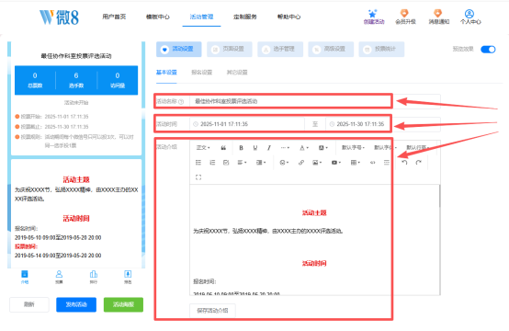Open the 默认字体 font family dropdown
509x331 pixels.
coord(385,148)
